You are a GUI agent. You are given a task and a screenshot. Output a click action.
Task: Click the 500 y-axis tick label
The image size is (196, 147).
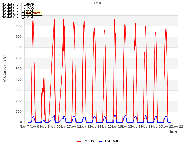[x=19, y=69]
